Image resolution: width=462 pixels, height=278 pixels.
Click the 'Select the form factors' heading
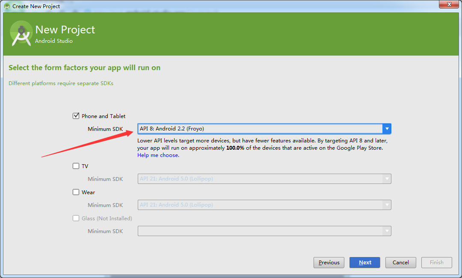point(85,68)
